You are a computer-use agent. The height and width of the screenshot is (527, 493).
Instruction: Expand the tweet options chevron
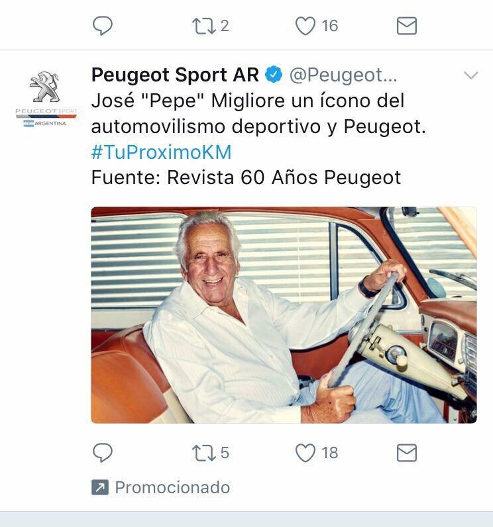pos(471,75)
